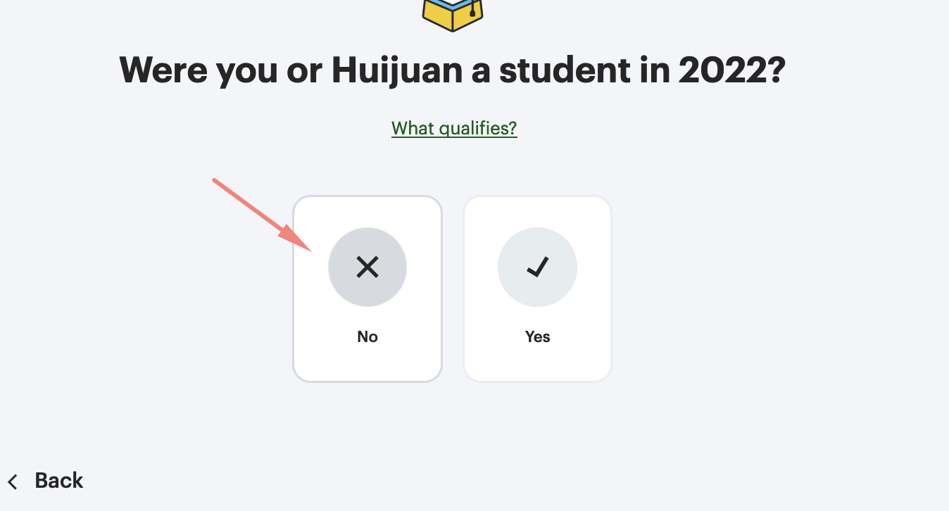Select the Yes answer card
Viewport: 949px width, 511px height.
[x=537, y=289]
